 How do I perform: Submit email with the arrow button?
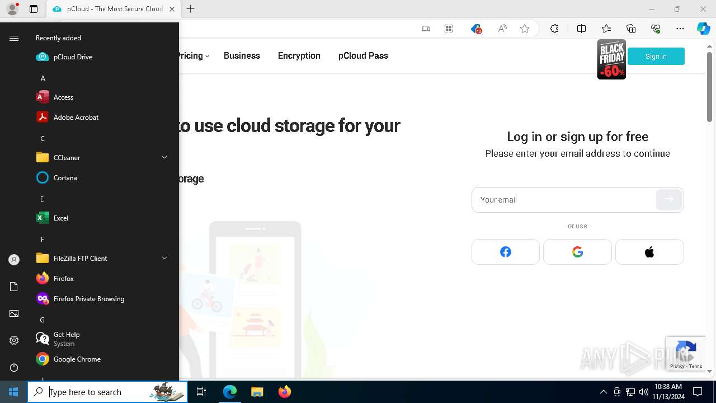[669, 199]
